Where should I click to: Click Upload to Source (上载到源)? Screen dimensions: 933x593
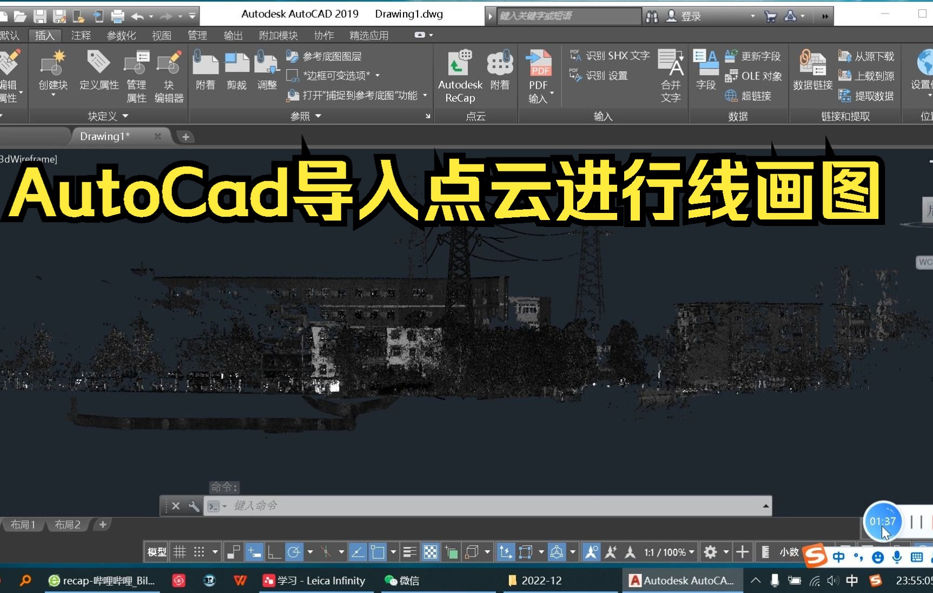866,76
